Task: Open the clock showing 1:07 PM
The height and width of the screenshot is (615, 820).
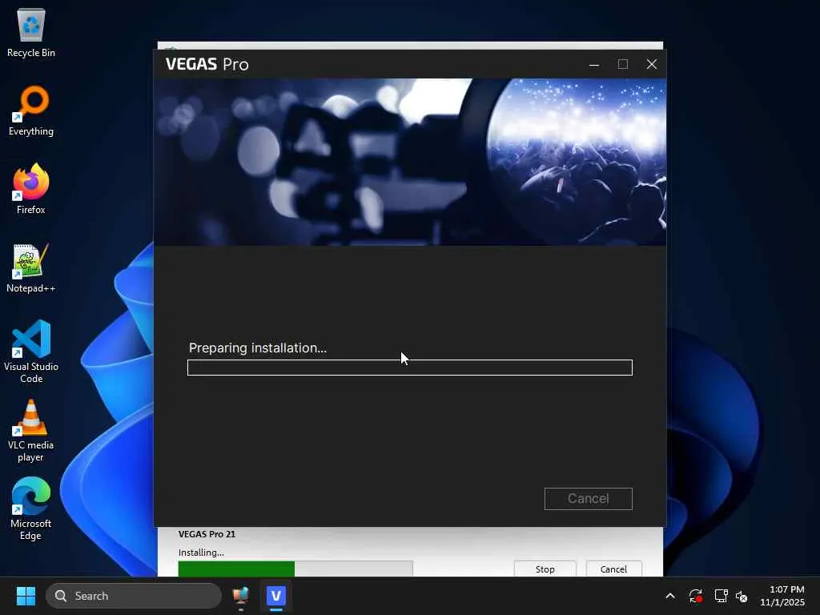Action: (782, 596)
